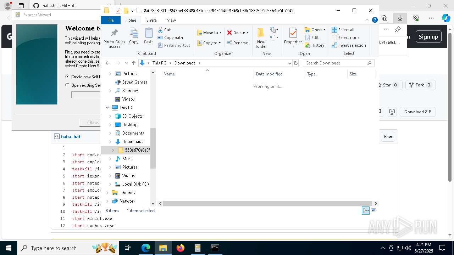Open the Move to dropdown
The image size is (454, 255).
click(209, 33)
